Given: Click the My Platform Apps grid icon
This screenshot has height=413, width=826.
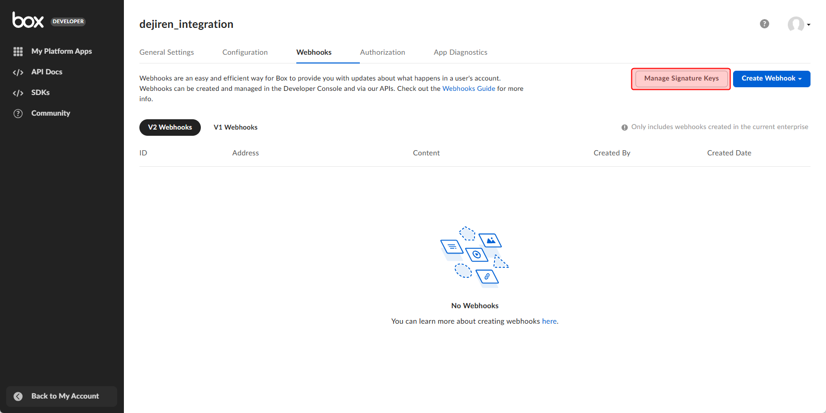Looking at the screenshot, I should [x=18, y=52].
